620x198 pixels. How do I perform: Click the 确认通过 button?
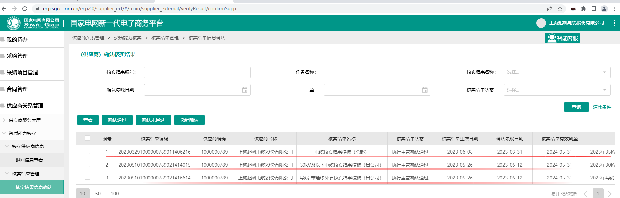click(117, 120)
